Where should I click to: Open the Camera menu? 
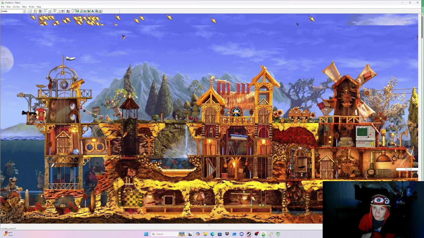point(16,7)
